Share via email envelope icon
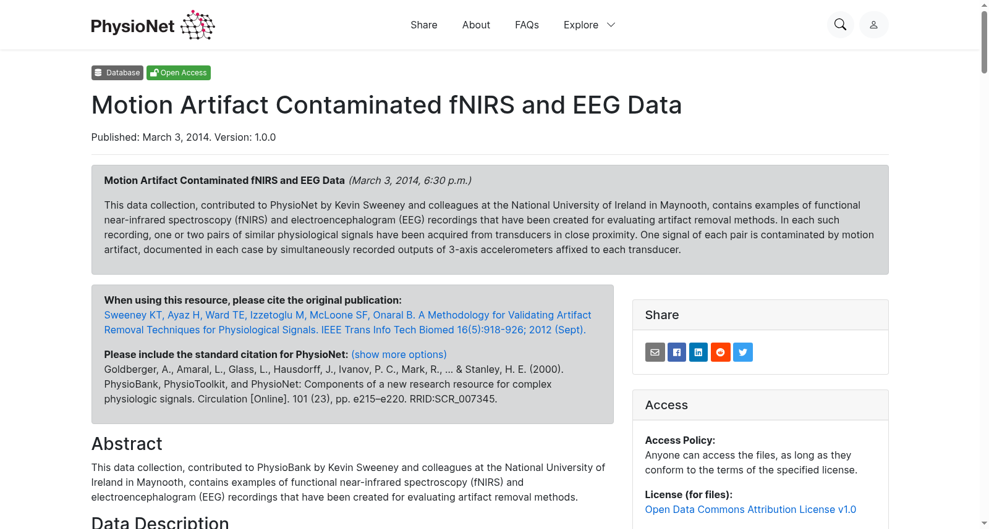Screen dimensions: 989x529 click(x=655, y=352)
